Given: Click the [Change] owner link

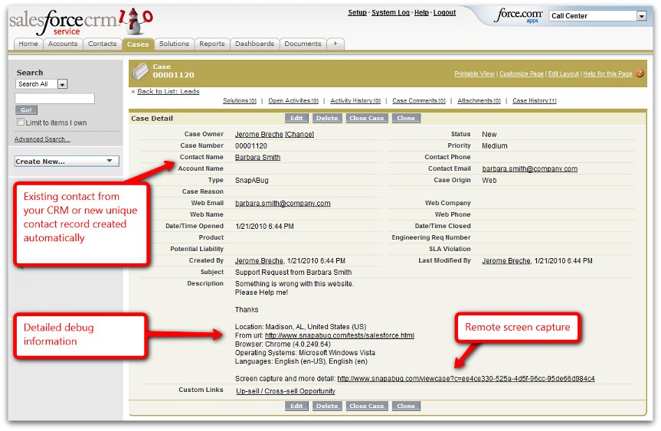Looking at the screenshot, I should tap(299, 135).
